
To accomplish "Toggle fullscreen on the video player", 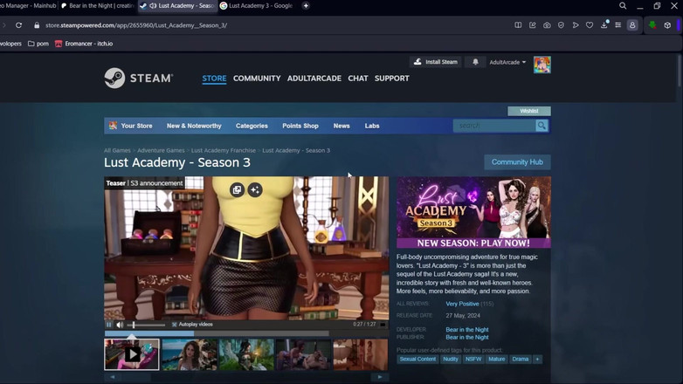I will (383, 325).
